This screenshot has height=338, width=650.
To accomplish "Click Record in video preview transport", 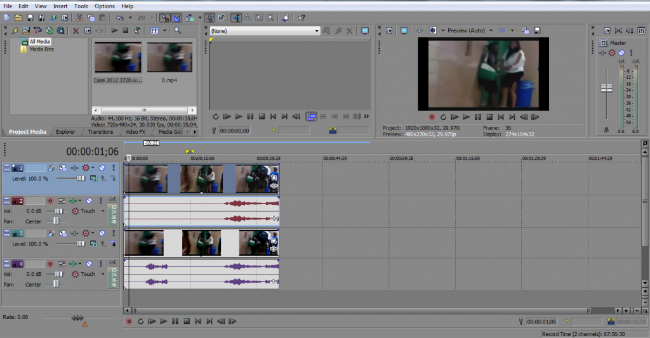I will point(432,117).
